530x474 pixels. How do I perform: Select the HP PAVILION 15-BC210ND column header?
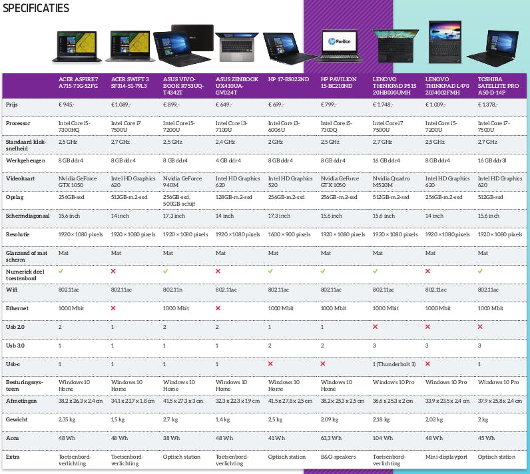pyautogui.click(x=338, y=83)
